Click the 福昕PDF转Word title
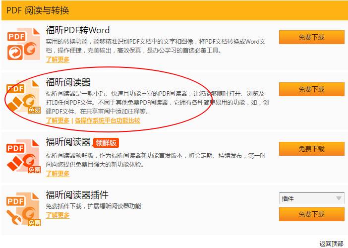348x248 pixels. [x=78, y=30]
